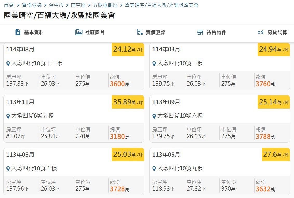Click the 基本資料 document icon
The image size is (294, 198).
18,32
